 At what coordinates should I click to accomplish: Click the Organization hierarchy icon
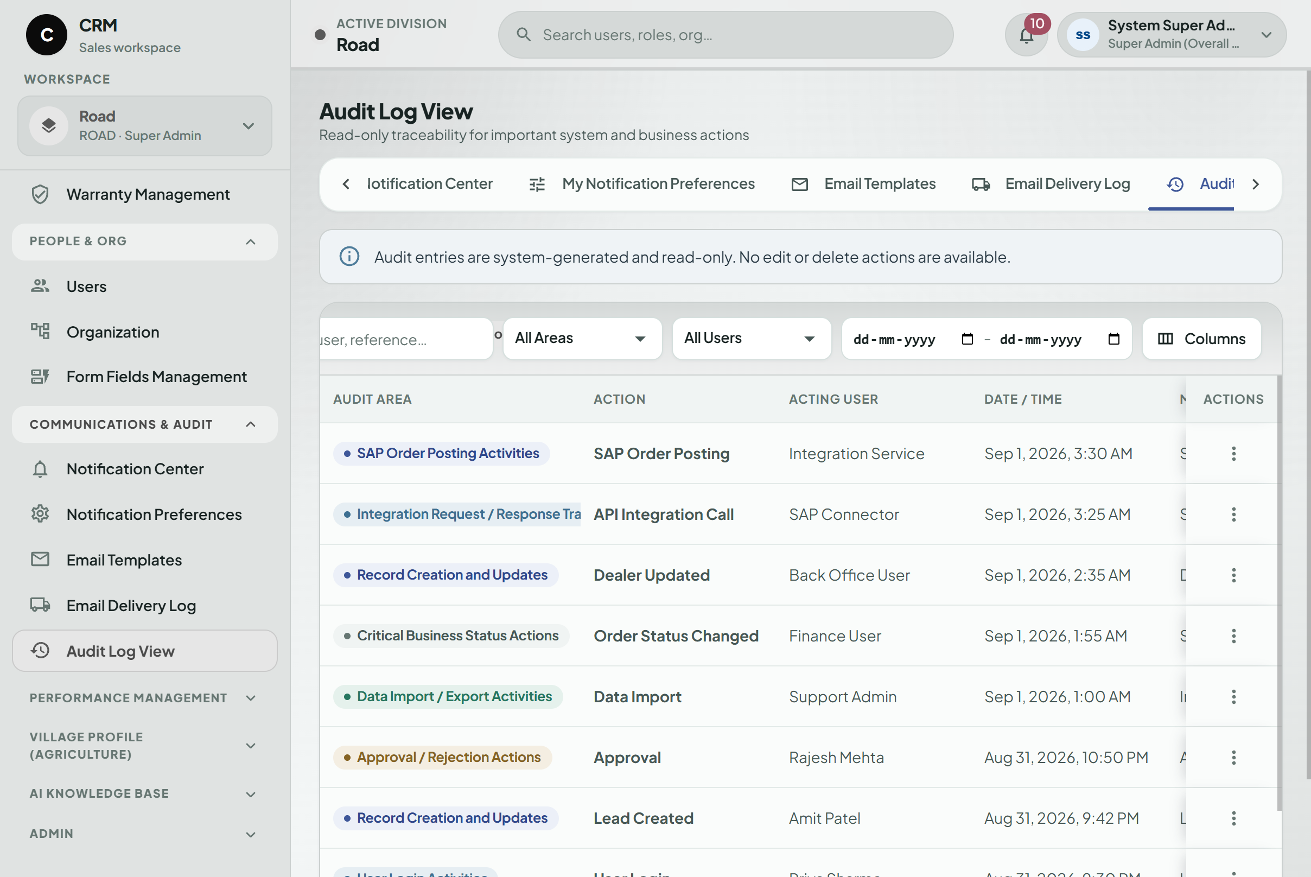pos(40,331)
